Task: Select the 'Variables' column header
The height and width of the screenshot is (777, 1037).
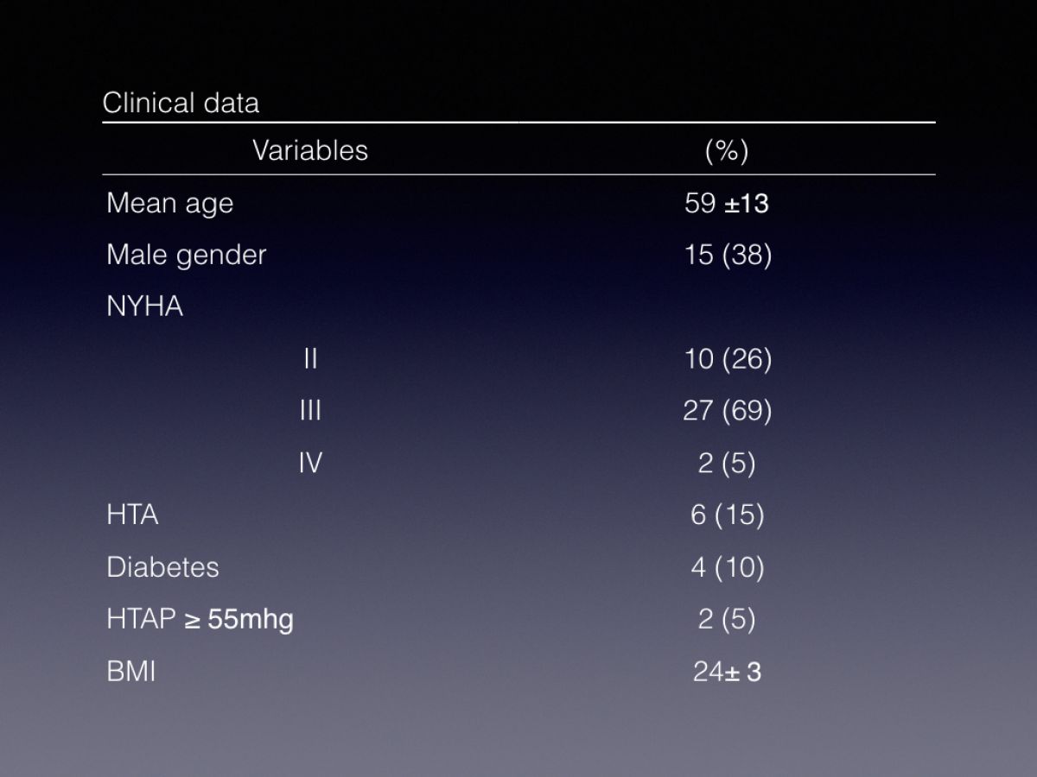Action: [x=310, y=150]
